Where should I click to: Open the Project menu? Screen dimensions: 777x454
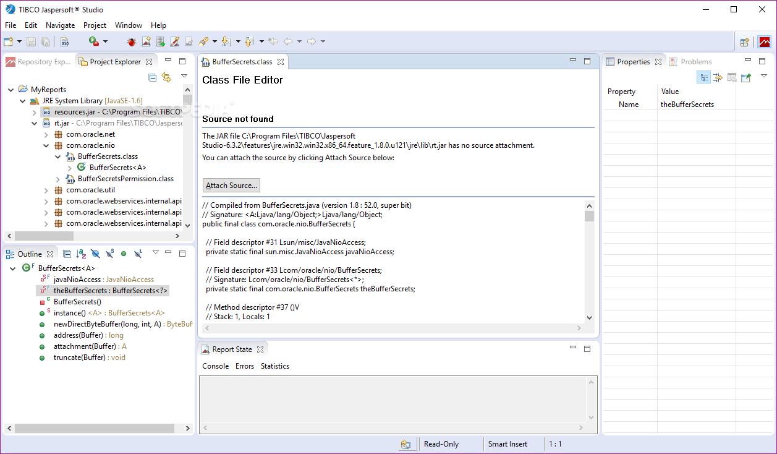(95, 25)
